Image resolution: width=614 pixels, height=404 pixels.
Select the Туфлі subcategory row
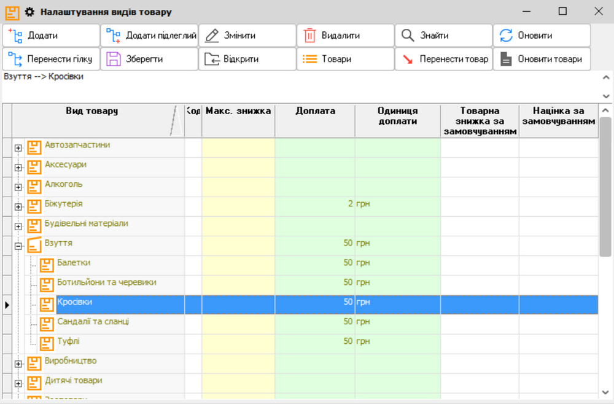[x=68, y=341]
